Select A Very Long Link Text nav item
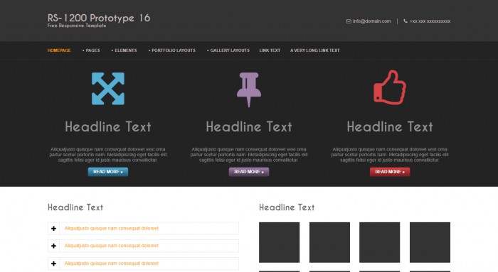This screenshot has width=498, height=272. pos(314,50)
